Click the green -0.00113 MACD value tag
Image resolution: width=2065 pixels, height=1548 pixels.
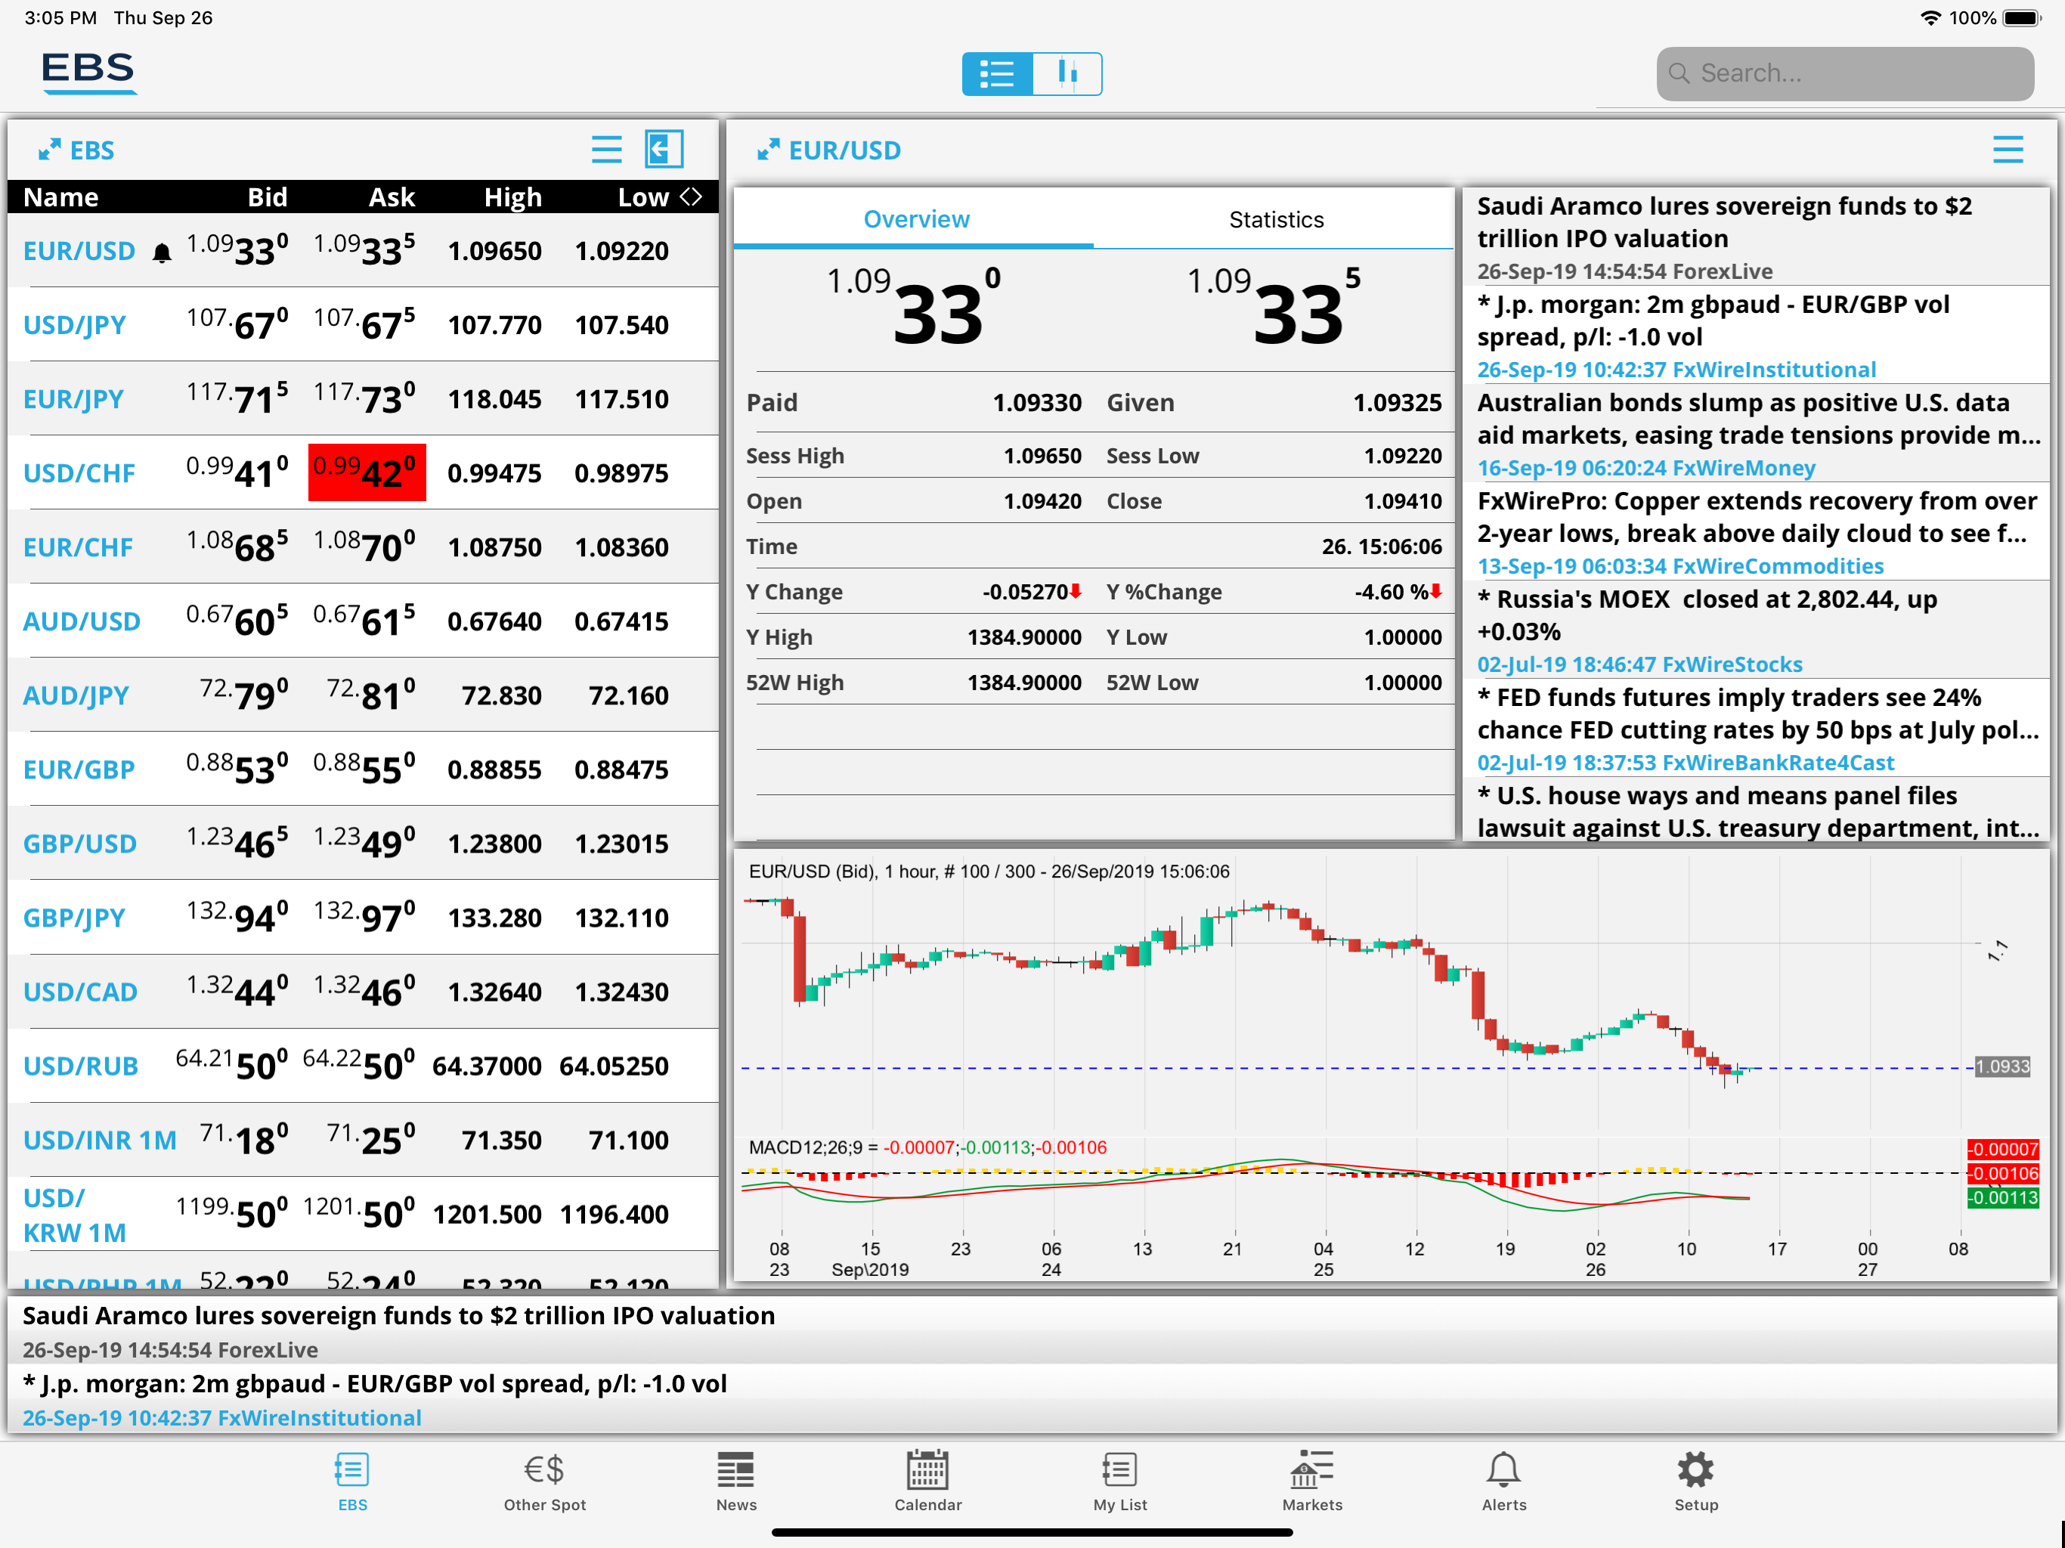point(2003,1198)
